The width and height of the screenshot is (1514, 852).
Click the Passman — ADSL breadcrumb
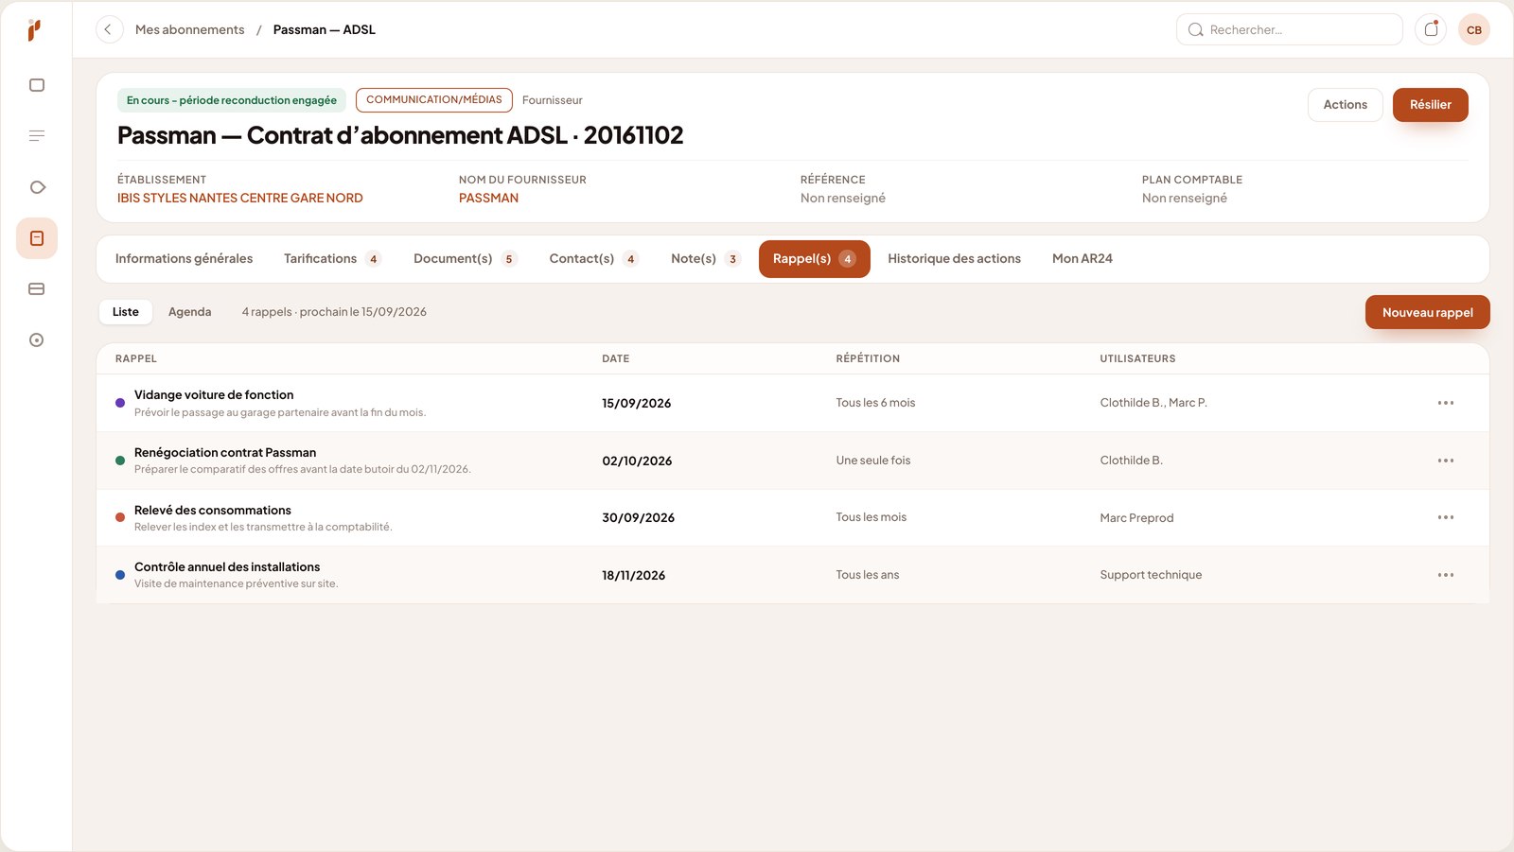click(x=325, y=29)
